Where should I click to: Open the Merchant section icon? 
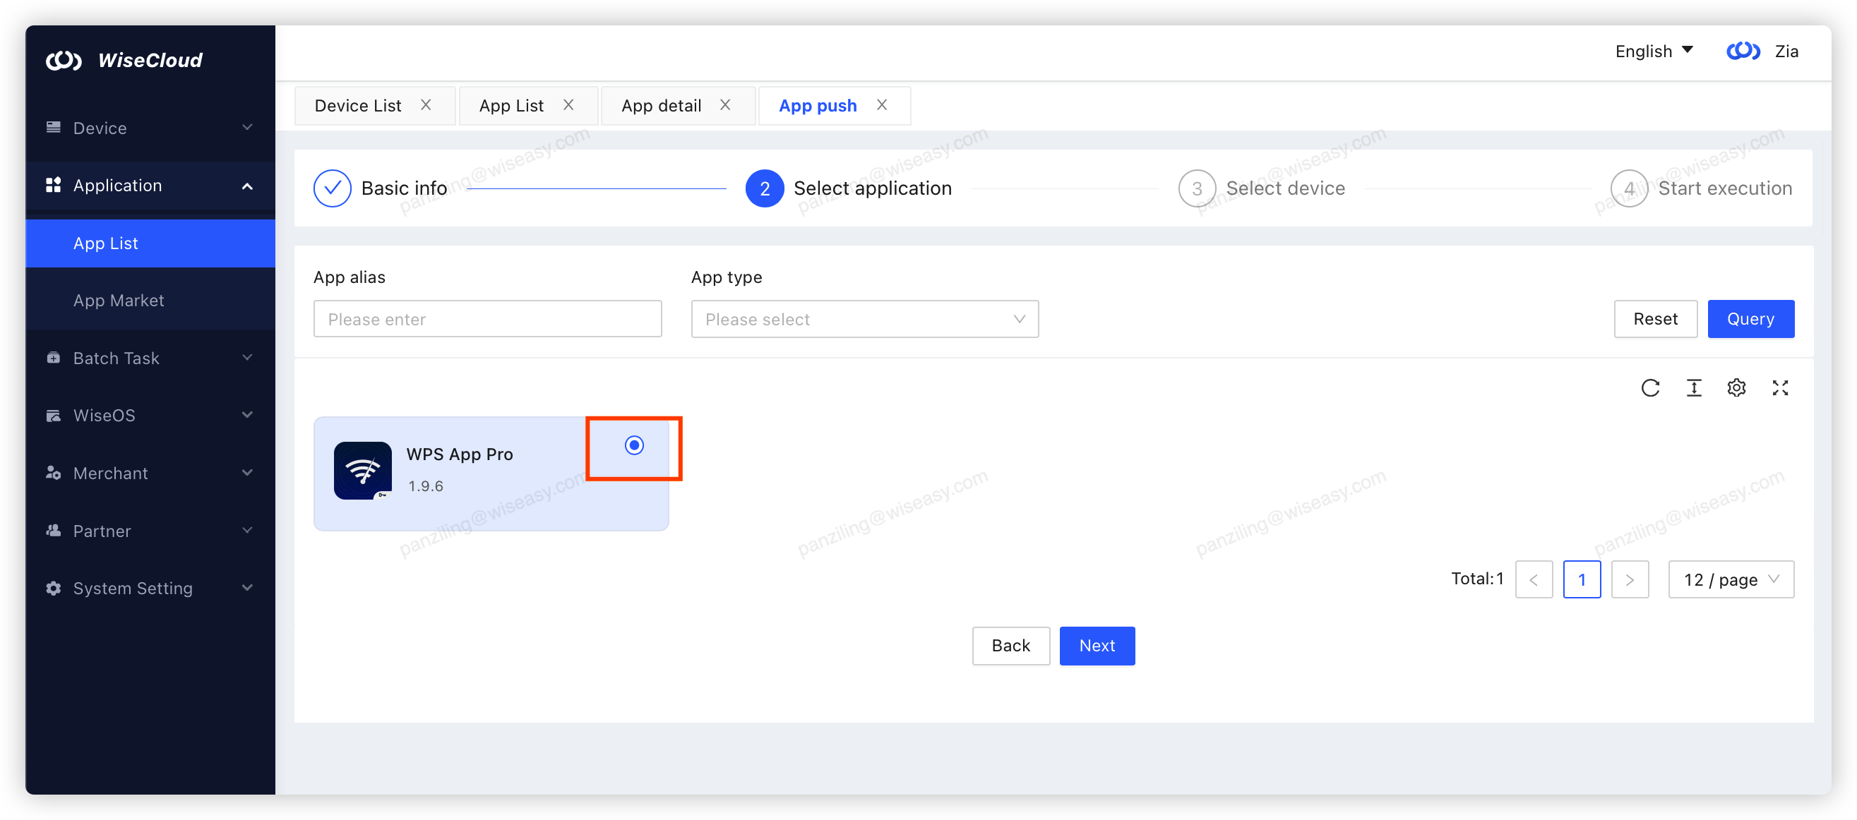(x=54, y=473)
